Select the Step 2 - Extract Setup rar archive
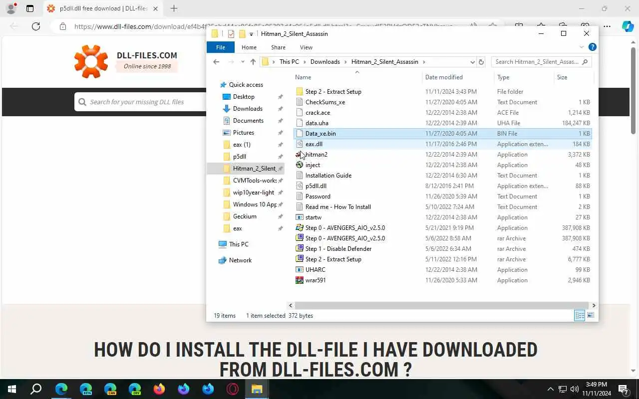This screenshot has height=399, width=639. click(x=333, y=259)
